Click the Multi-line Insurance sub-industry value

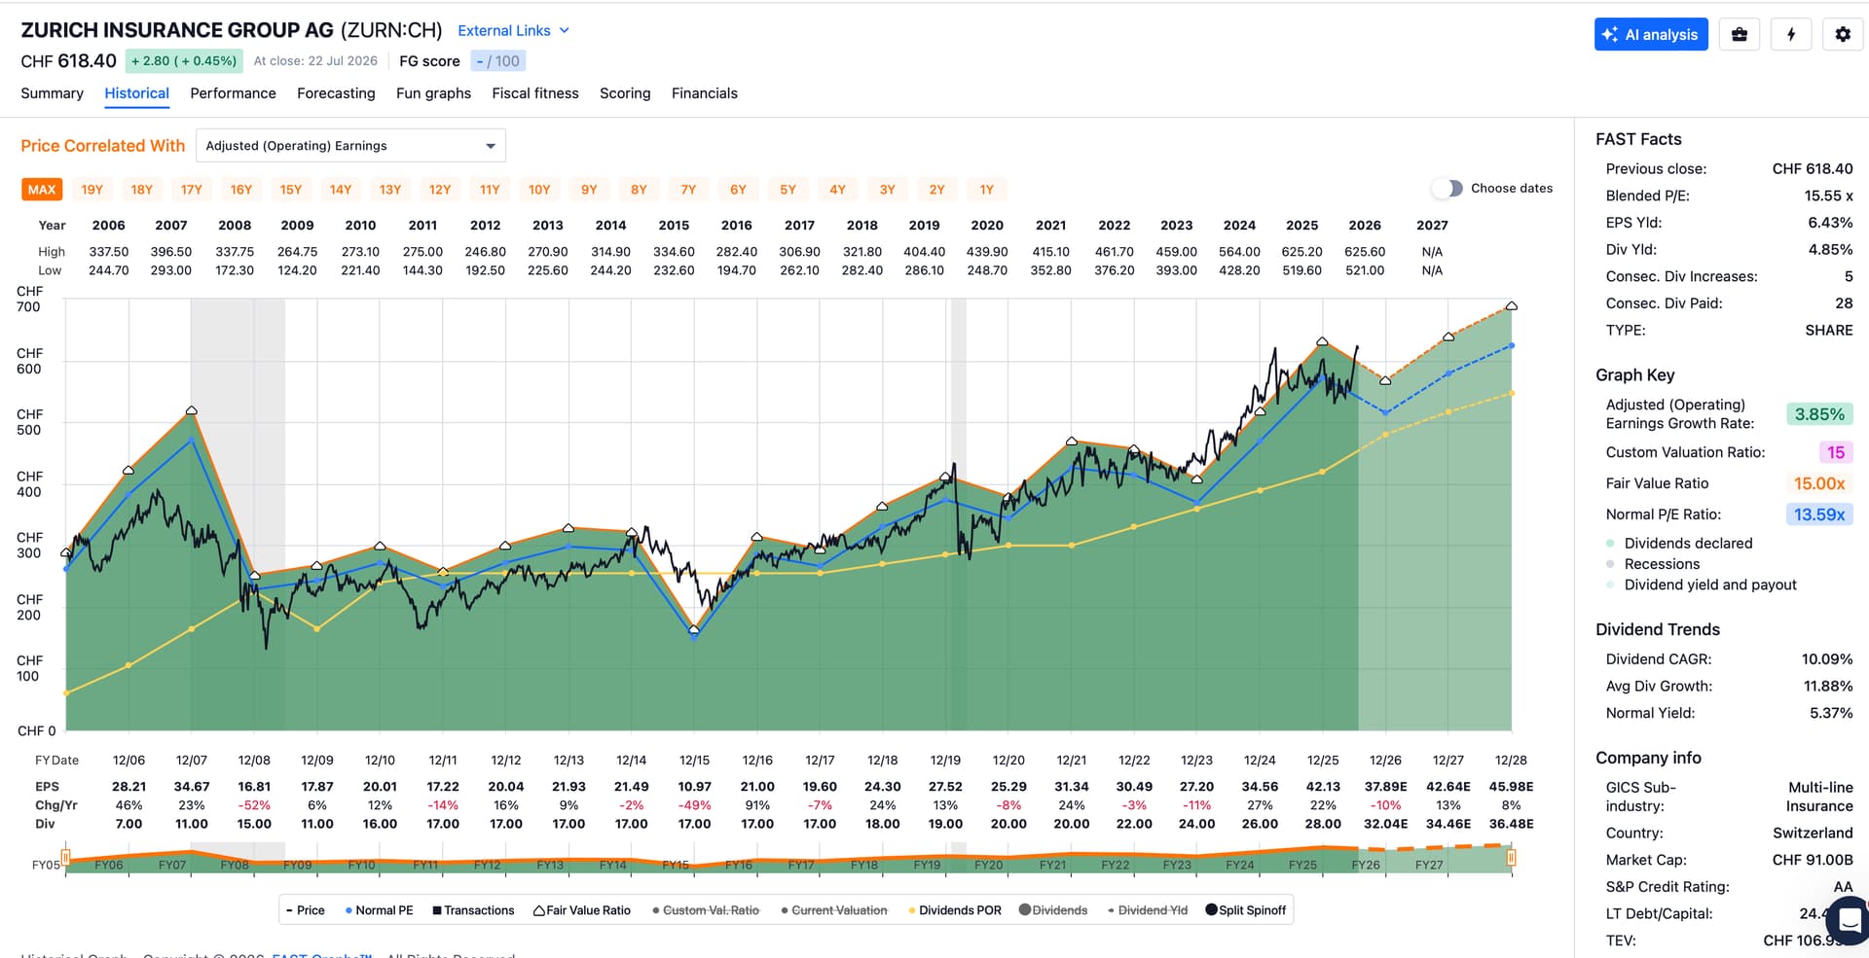[1819, 797]
